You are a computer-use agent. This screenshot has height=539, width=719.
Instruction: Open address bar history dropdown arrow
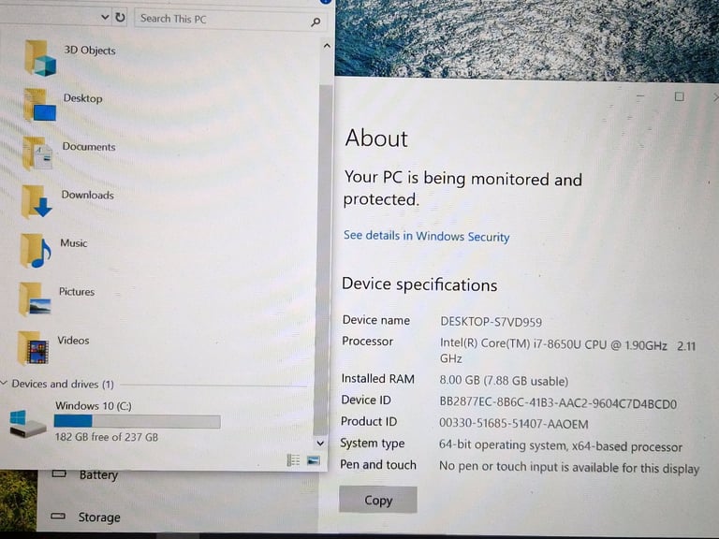(x=105, y=18)
